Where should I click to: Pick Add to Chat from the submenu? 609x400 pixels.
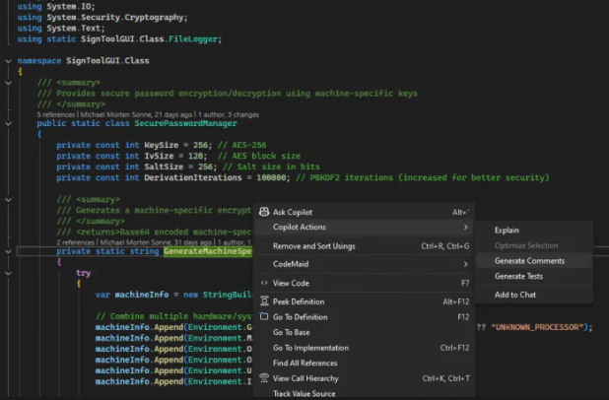pos(514,295)
